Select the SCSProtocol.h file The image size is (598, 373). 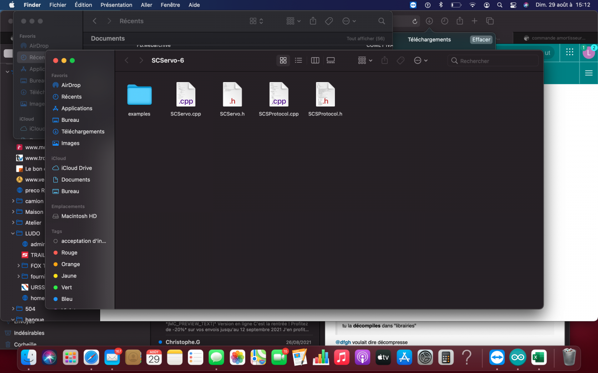pos(325,100)
